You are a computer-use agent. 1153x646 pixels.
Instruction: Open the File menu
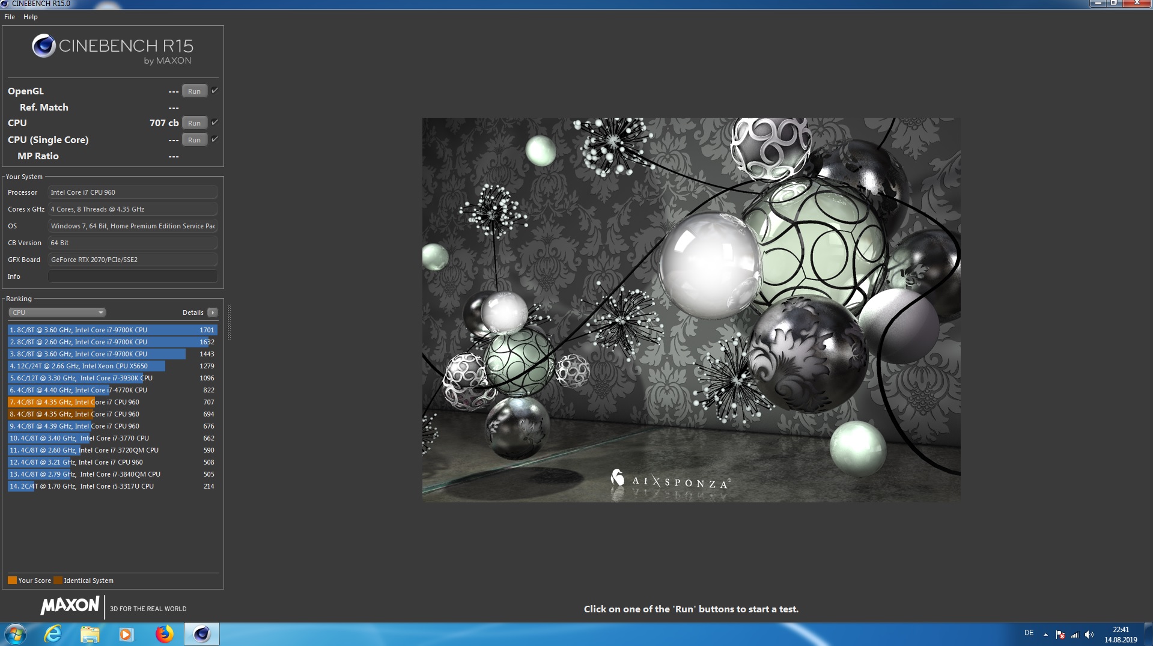pyautogui.click(x=10, y=17)
